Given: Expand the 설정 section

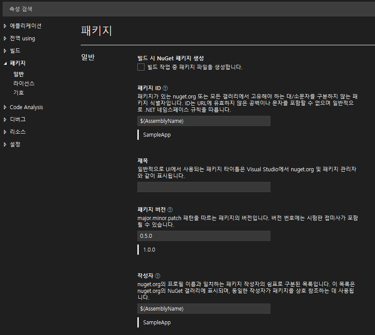Looking at the screenshot, I should (x=5, y=144).
